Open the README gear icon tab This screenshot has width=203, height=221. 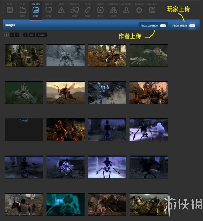point(139,10)
